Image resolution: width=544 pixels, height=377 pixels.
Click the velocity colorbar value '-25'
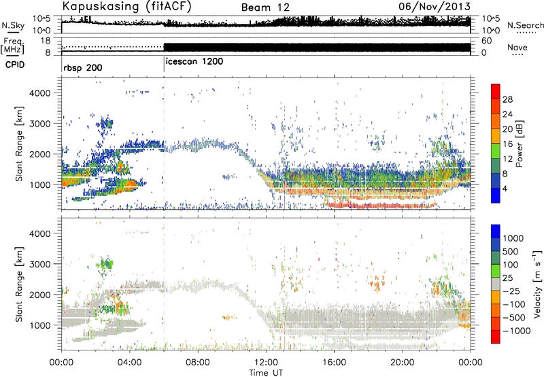pyautogui.click(x=511, y=291)
